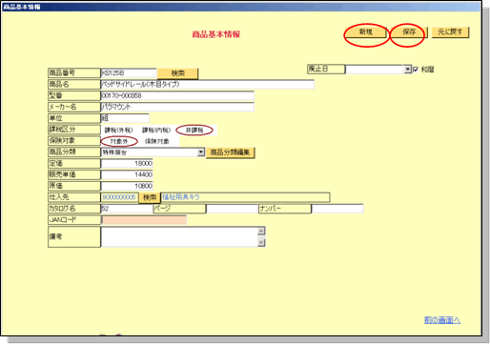Viewport: 490px width, 344px height.
Task: Choose 保険対象 insurance option
Action: (x=157, y=141)
